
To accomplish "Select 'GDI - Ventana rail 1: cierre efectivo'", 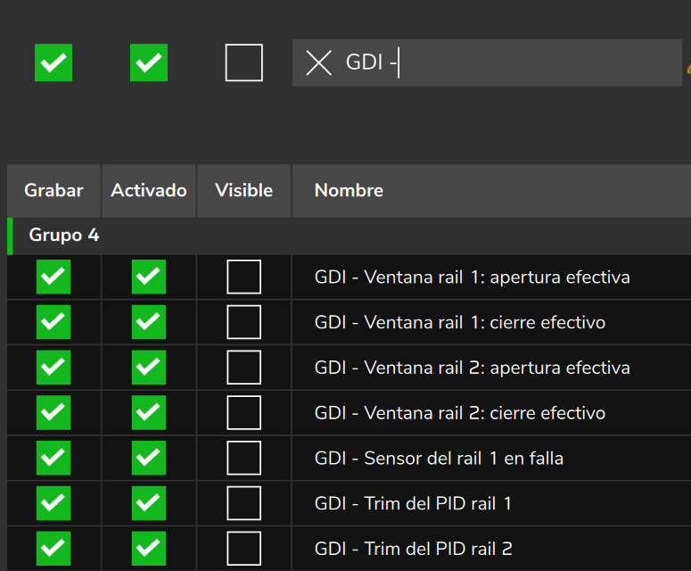I will click(460, 322).
